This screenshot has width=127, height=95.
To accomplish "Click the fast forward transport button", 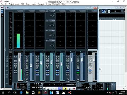I will pyautogui.click(x=52, y=89).
